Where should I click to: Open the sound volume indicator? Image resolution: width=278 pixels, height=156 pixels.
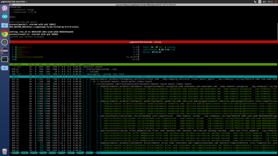(264, 2)
